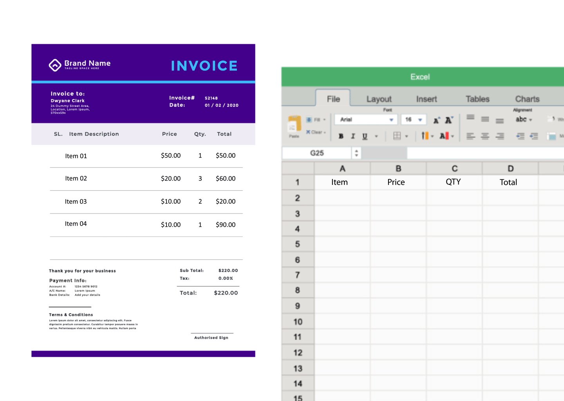The width and height of the screenshot is (564, 401).
Task: Click the Paste clipboard icon
Action: tap(294, 125)
